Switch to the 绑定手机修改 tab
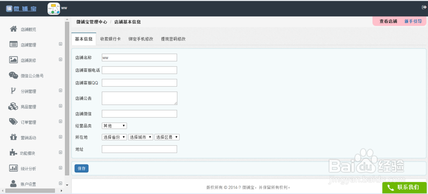The height and width of the screenshot is (194, 428). 141,39
